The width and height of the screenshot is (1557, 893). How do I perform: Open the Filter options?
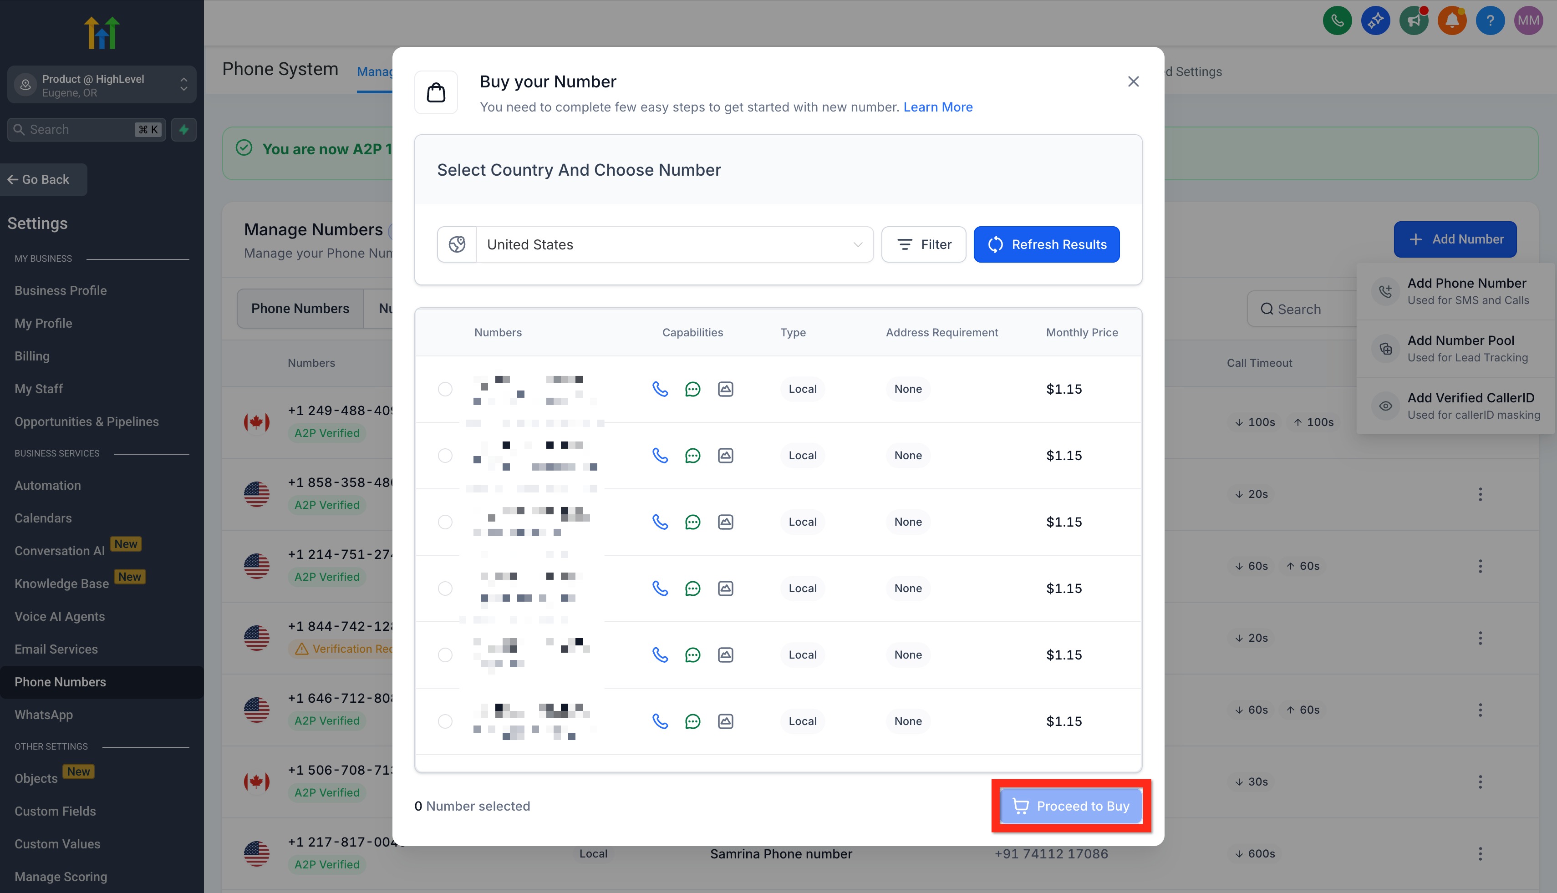pyautogui.click(x=923, y=245)
